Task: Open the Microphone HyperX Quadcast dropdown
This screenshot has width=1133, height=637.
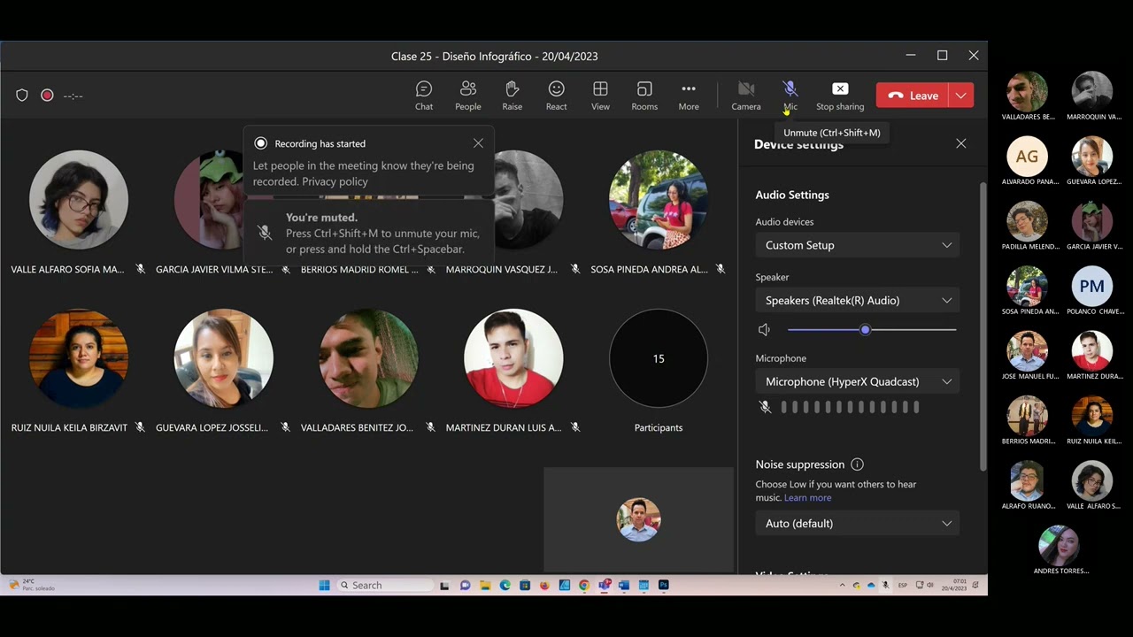Action: pos(858,382)
